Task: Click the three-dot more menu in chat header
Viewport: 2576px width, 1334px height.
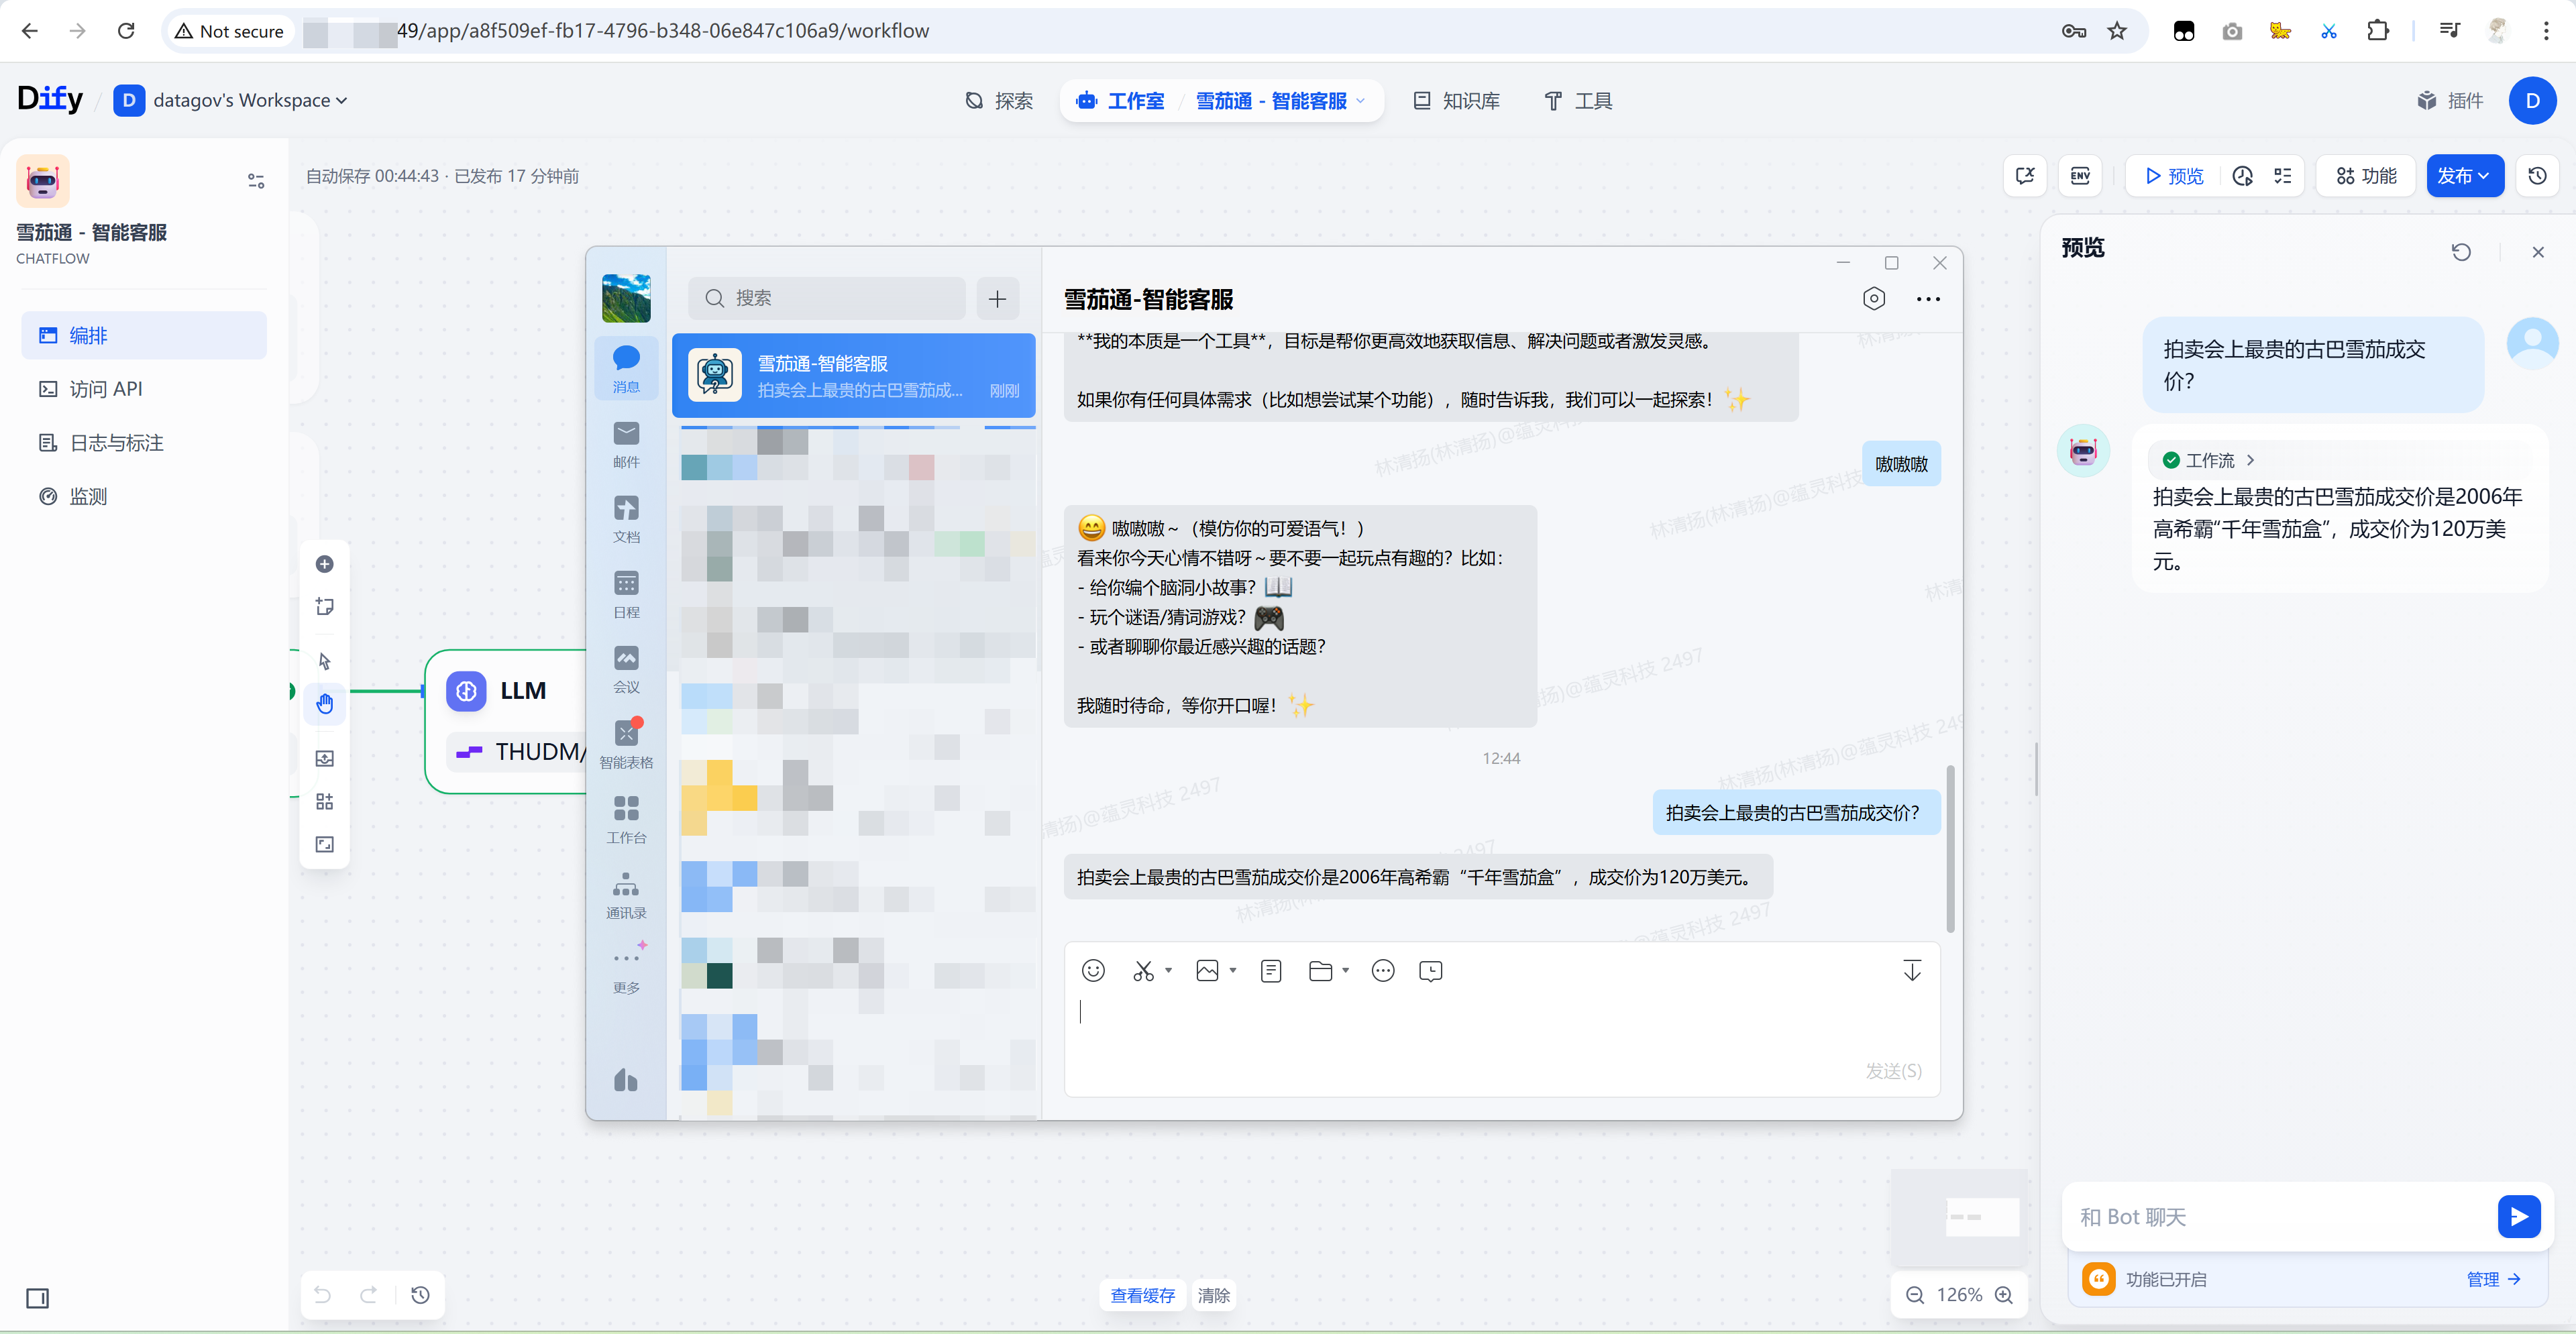Action: tap(1928, 299)
